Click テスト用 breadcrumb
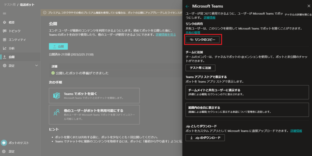This screenshot has height=156, width=312. coord(9,5)
